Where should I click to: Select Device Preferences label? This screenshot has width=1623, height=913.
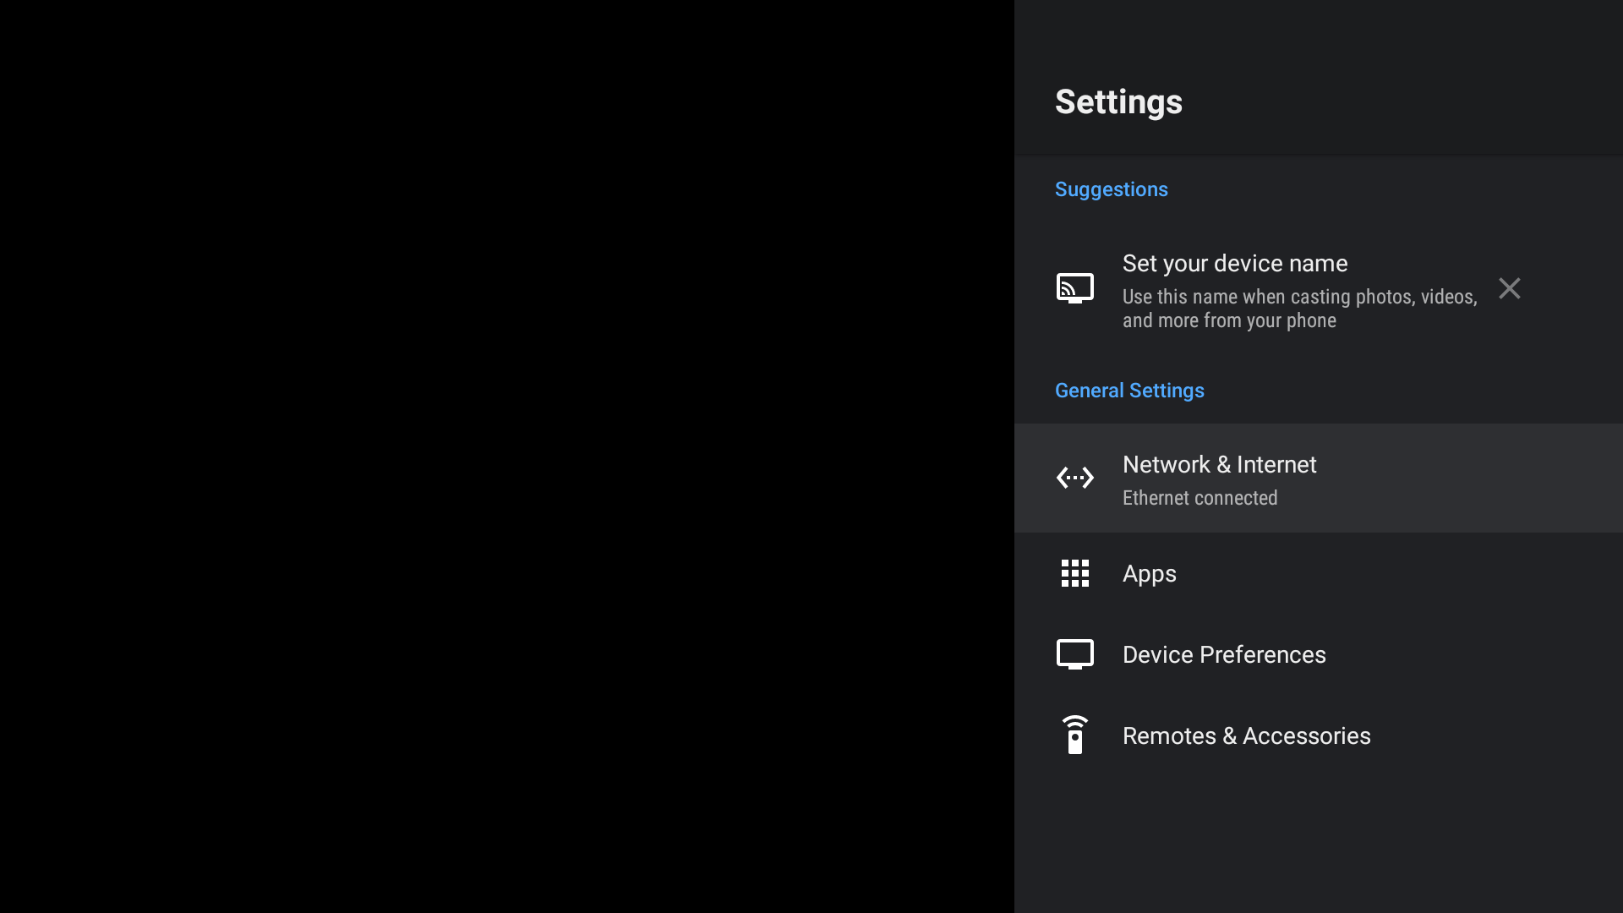[x=1224, y=654]
